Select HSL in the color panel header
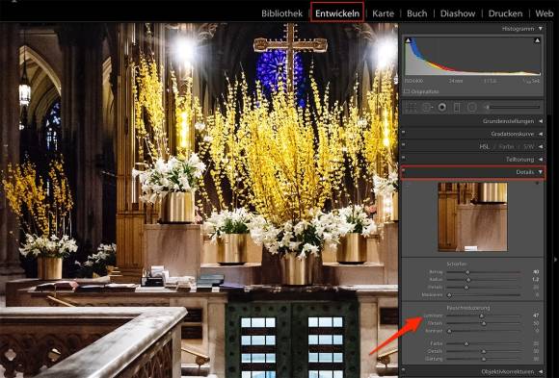 (x=484, y=146)
